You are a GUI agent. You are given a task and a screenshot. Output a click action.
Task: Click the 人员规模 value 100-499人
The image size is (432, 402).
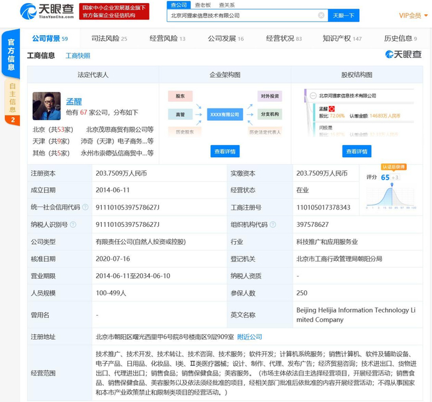click(x=110, y=293)
